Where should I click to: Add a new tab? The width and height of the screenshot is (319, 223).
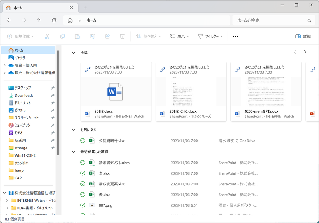[x=85, y=8]
